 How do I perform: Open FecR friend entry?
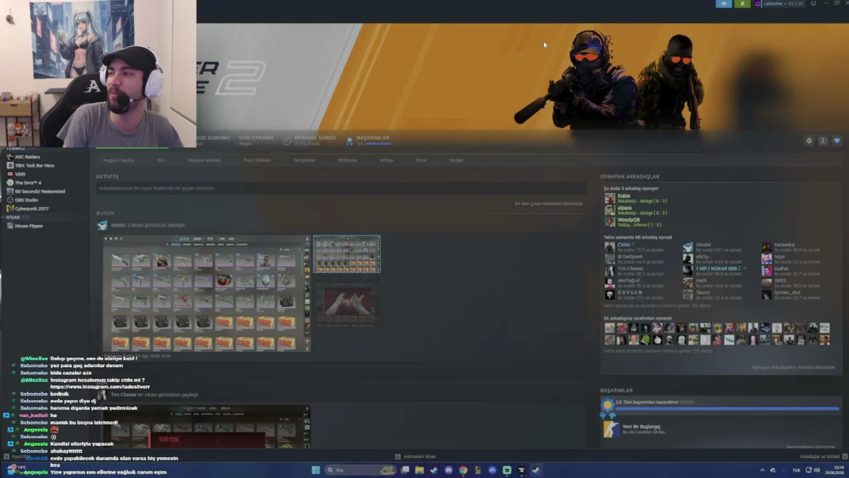tap(713, 283)
